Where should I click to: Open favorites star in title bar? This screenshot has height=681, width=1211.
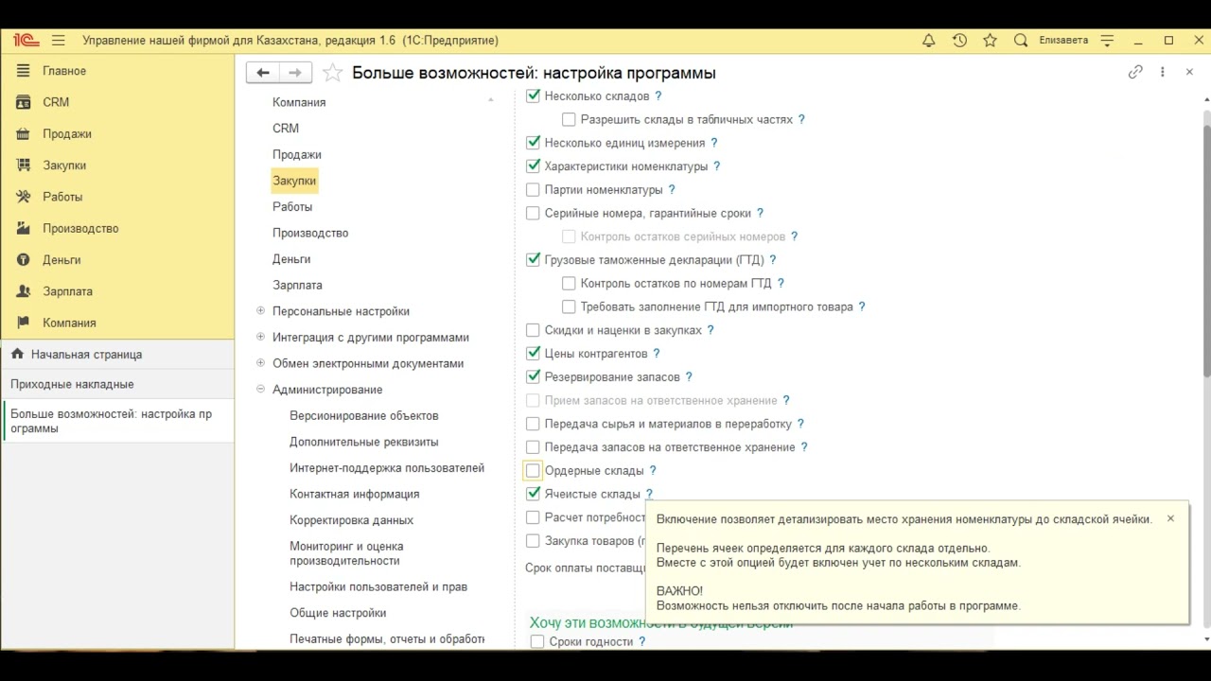click(990, 41)
